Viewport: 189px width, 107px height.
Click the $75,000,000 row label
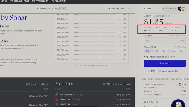pos(63,19)
